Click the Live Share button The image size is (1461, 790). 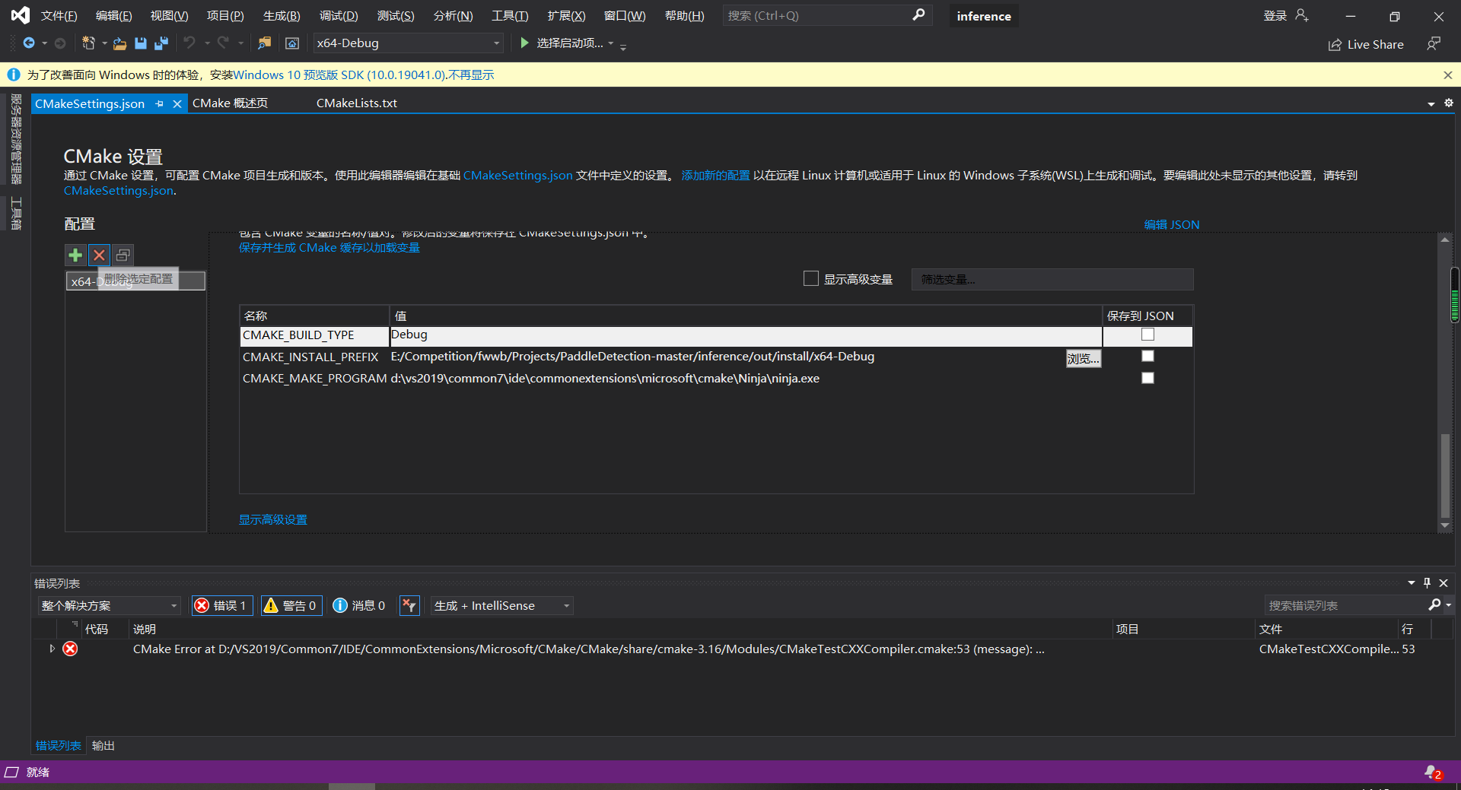coord(1366,44)
